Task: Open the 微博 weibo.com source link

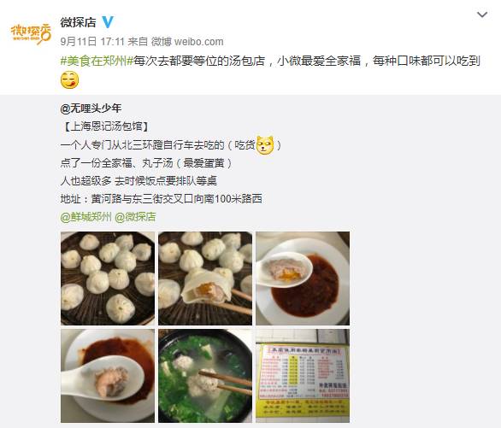Action: [187, 42]
